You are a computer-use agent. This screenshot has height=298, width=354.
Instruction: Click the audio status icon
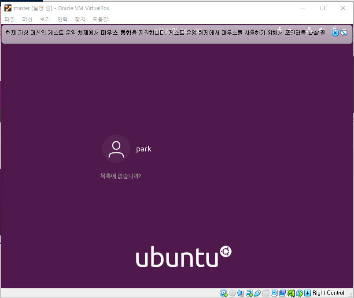point(241,293)
